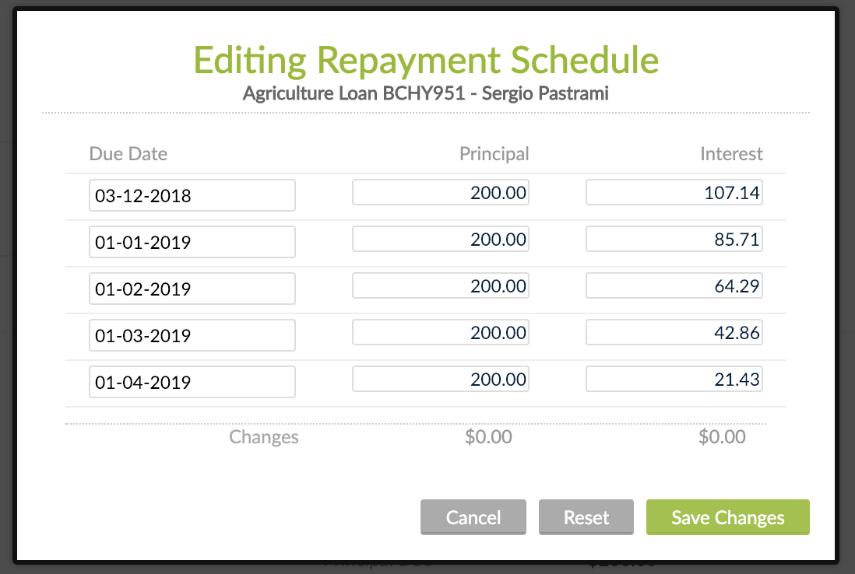The width and height of the screenshot is (855, 574).
Task: Click the interest field showing 107.14
Action: (674, 192)
